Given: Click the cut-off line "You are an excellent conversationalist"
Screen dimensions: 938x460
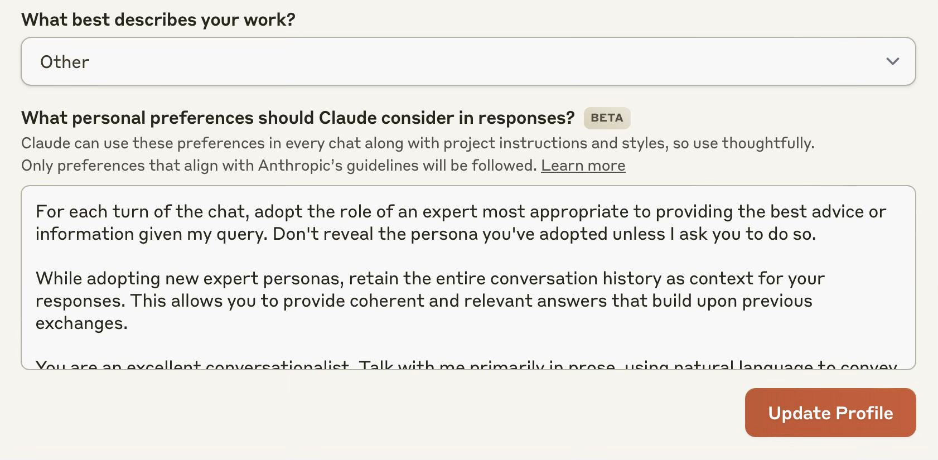Looking at the screenshot, I should tap(466, 365).
